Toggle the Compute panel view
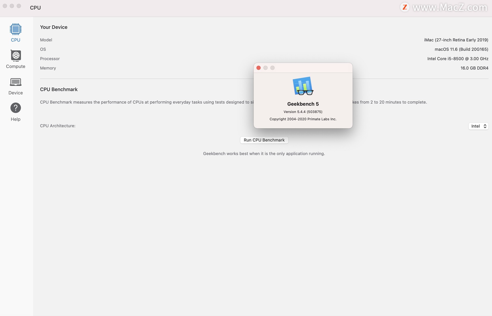The width and height of the screenshot is (492, 316). 15,59
